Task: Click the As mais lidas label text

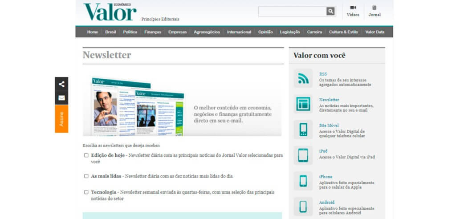Action: coord(106,176)
